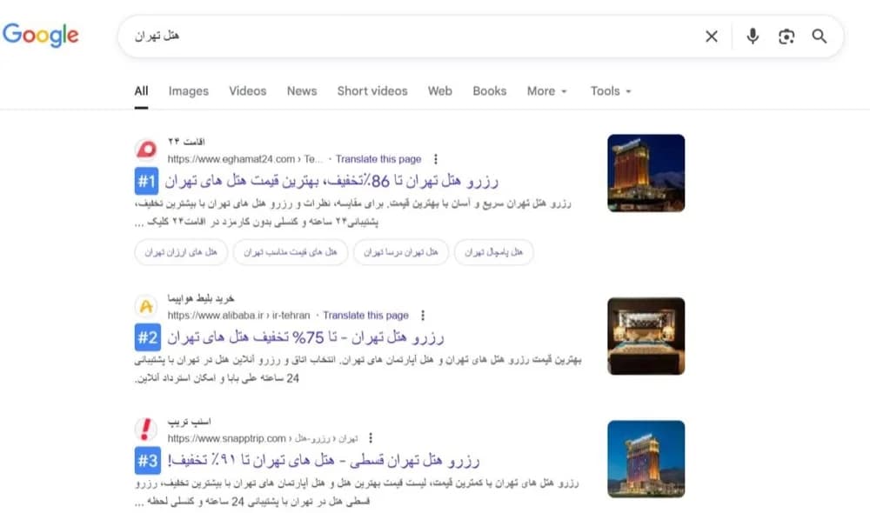Click the alibaba.ir ir-tehran URL
Image resolution: width=870 pixels, height=513 pixels.
pos(238,316)
